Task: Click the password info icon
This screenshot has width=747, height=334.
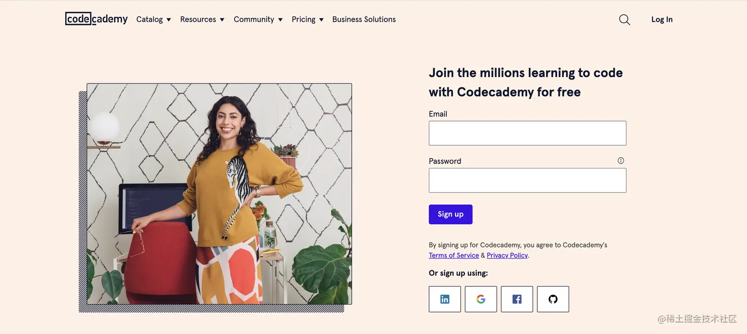Action: [x=621, y=161]
